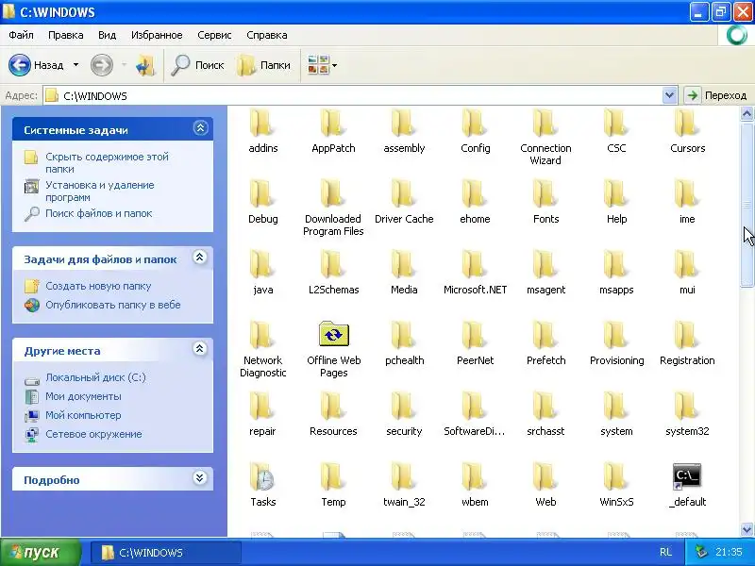Open the Файл menu
Screen dimensions: 755x566
point(21,35)
